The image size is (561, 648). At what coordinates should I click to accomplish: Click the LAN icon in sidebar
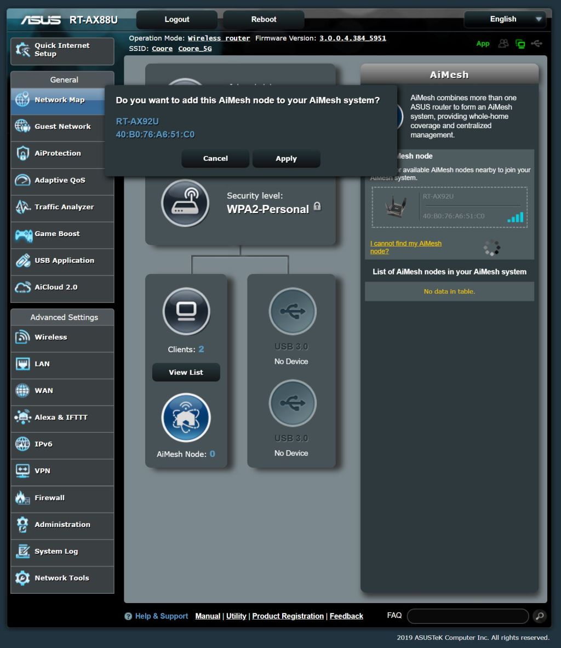coord(22,364)
